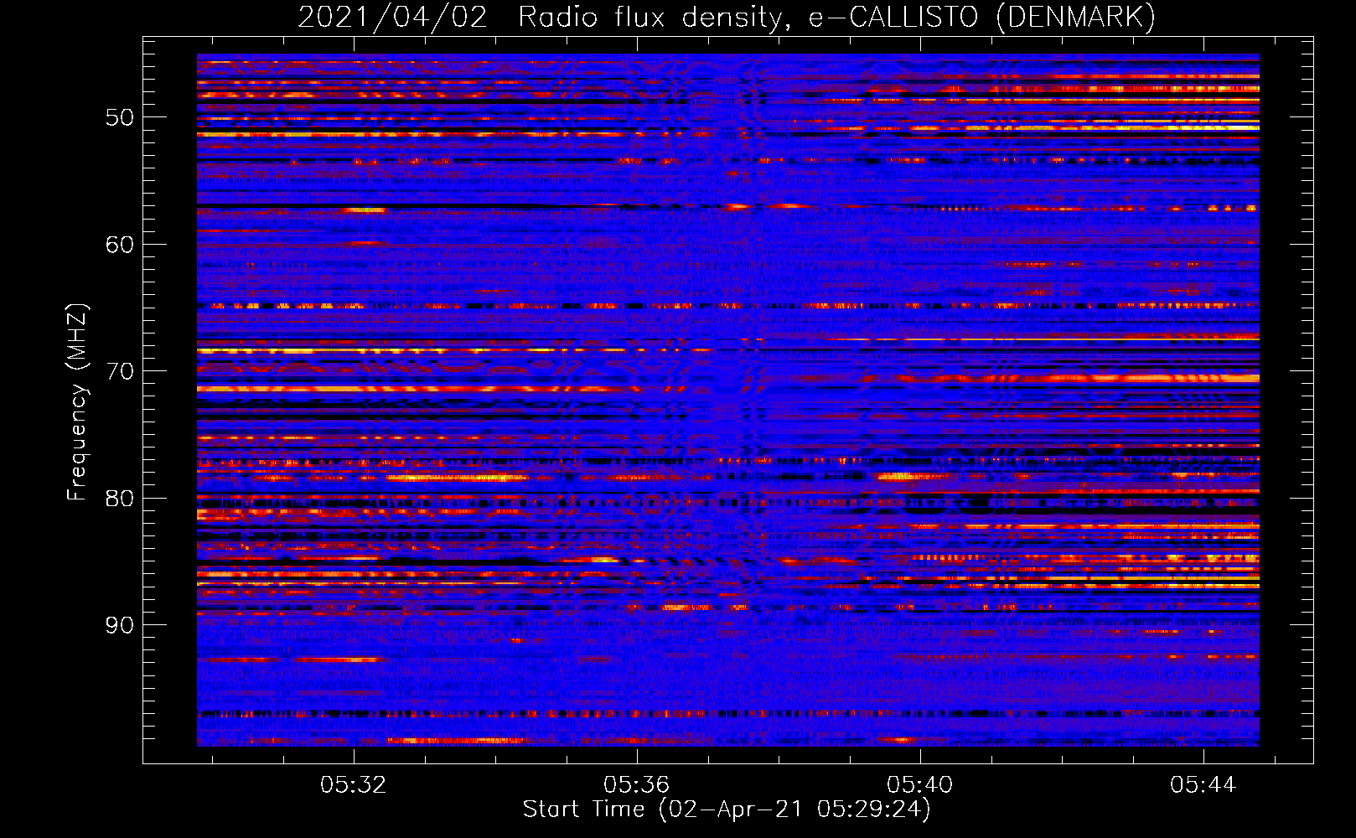Screen dimensions: 1356x838
Task: Click the 05:44 time tick label
Action: coord(1203,784)
